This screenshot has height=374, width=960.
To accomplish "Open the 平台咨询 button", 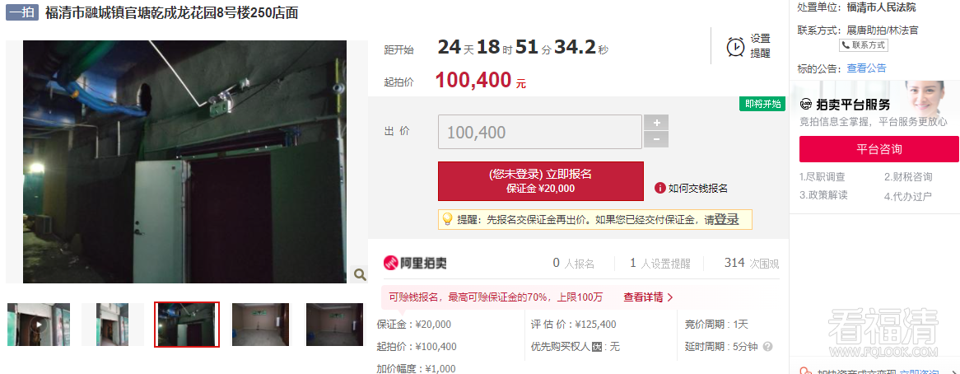I will click(878, 149).
